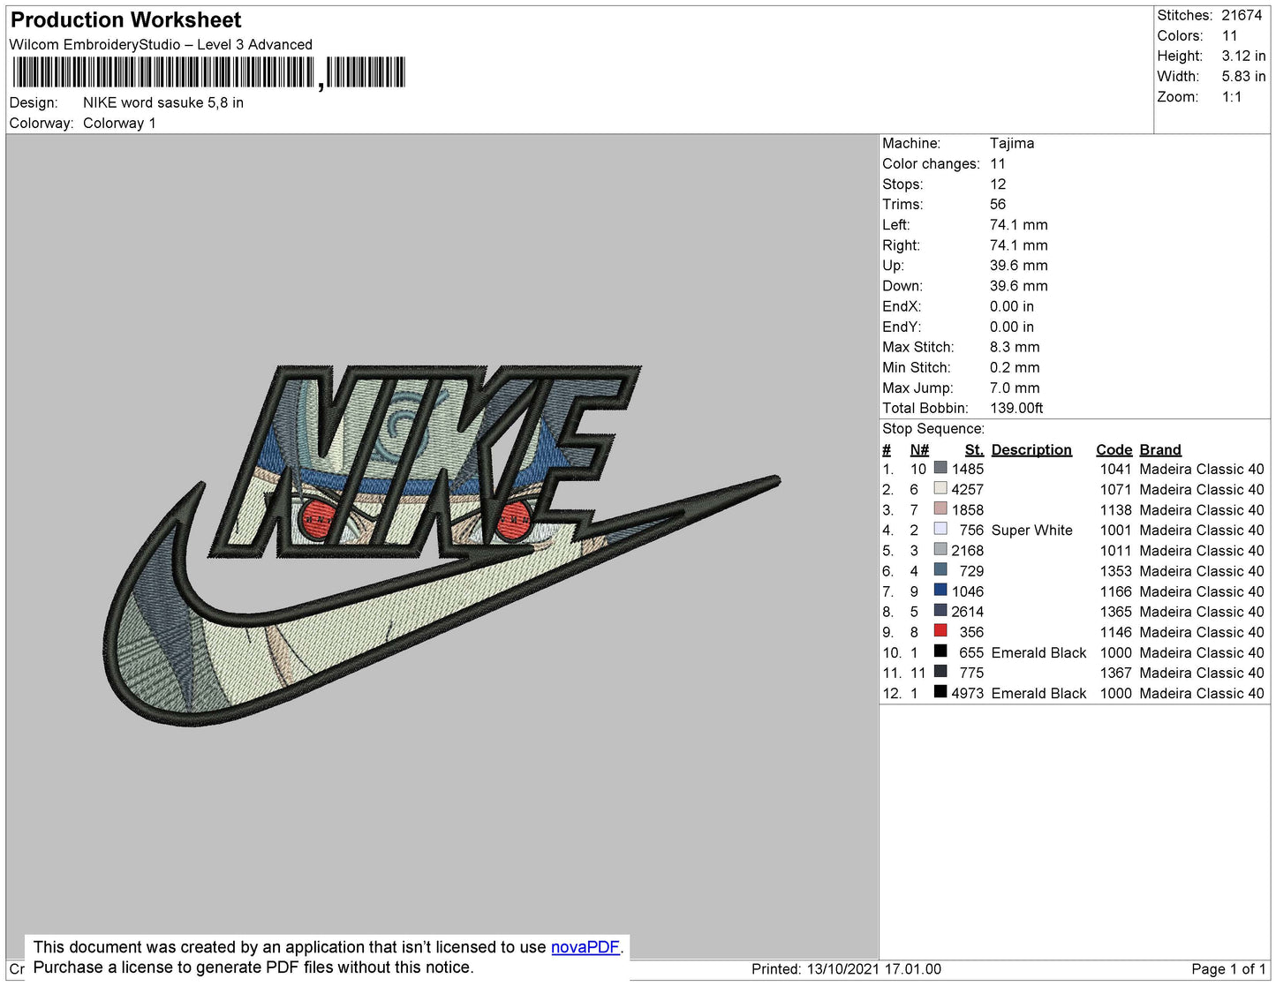Viewport: 1276px width, 986px height.
Task: Click the Up value '39.6 mm'
Action: point(1019,265)
